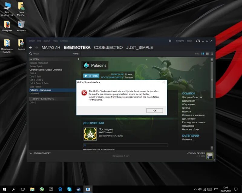242x193 pixels.
Task: Open Steam notifications envelope icon
Action: pyautogui.click(x=170, y=41)
